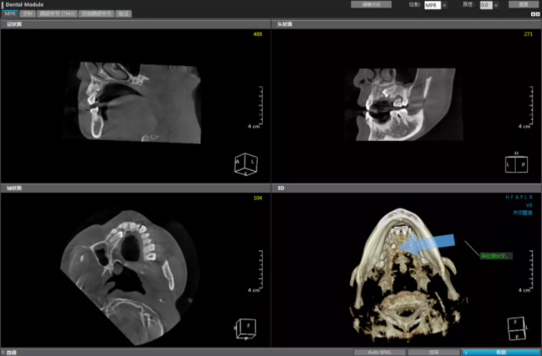This screenshot has height=356, width=542.
Task: Click the orientation cube in the 3D view
Action: coord(516,328)
